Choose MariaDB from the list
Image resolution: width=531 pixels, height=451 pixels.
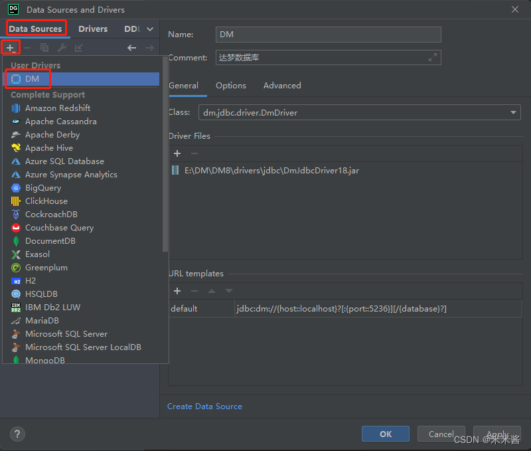[81, 321]
